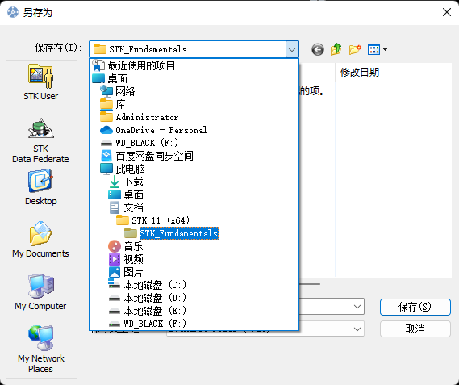Click the 修改日期 column header
The image size is (459, 385).
360,72
